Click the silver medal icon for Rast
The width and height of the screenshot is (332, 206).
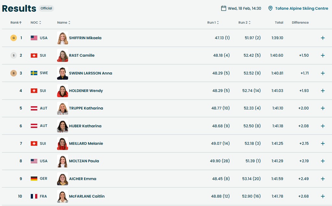[x=13, y=55]
